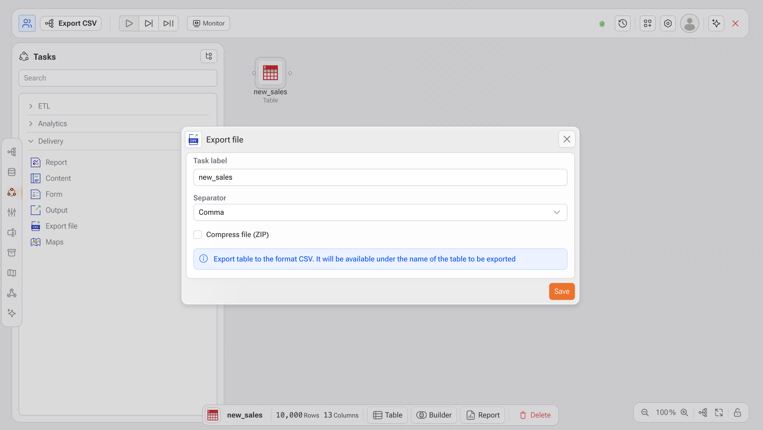The height and width of the screenshot is (430, 763).
Task: Expand the Analytics task category
Action: [x=52, y=123]
